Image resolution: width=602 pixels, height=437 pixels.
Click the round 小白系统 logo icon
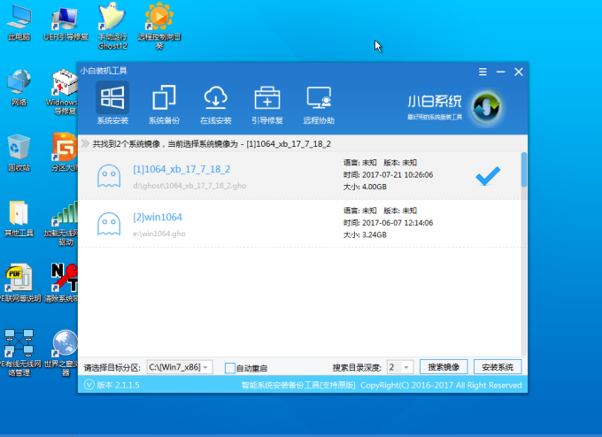485,107
